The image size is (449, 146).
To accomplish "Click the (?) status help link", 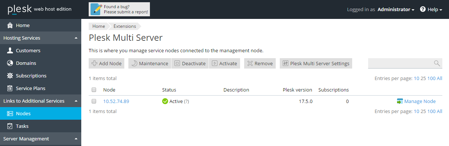I will click(187, 101).
